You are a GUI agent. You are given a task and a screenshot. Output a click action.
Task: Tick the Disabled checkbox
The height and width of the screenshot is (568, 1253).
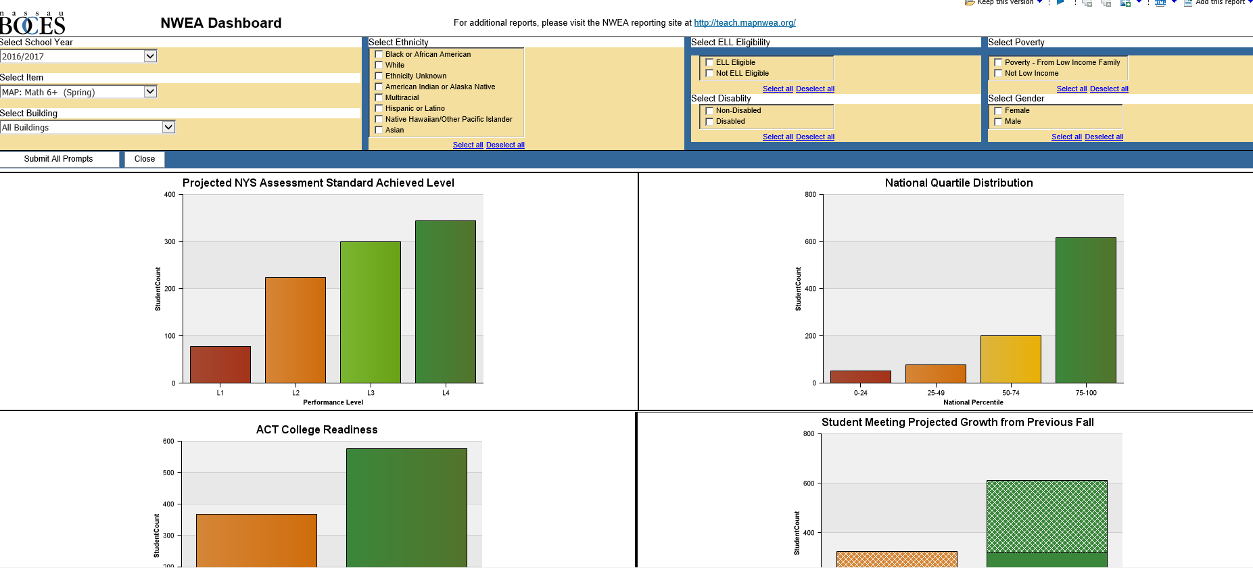pos(709,121)
